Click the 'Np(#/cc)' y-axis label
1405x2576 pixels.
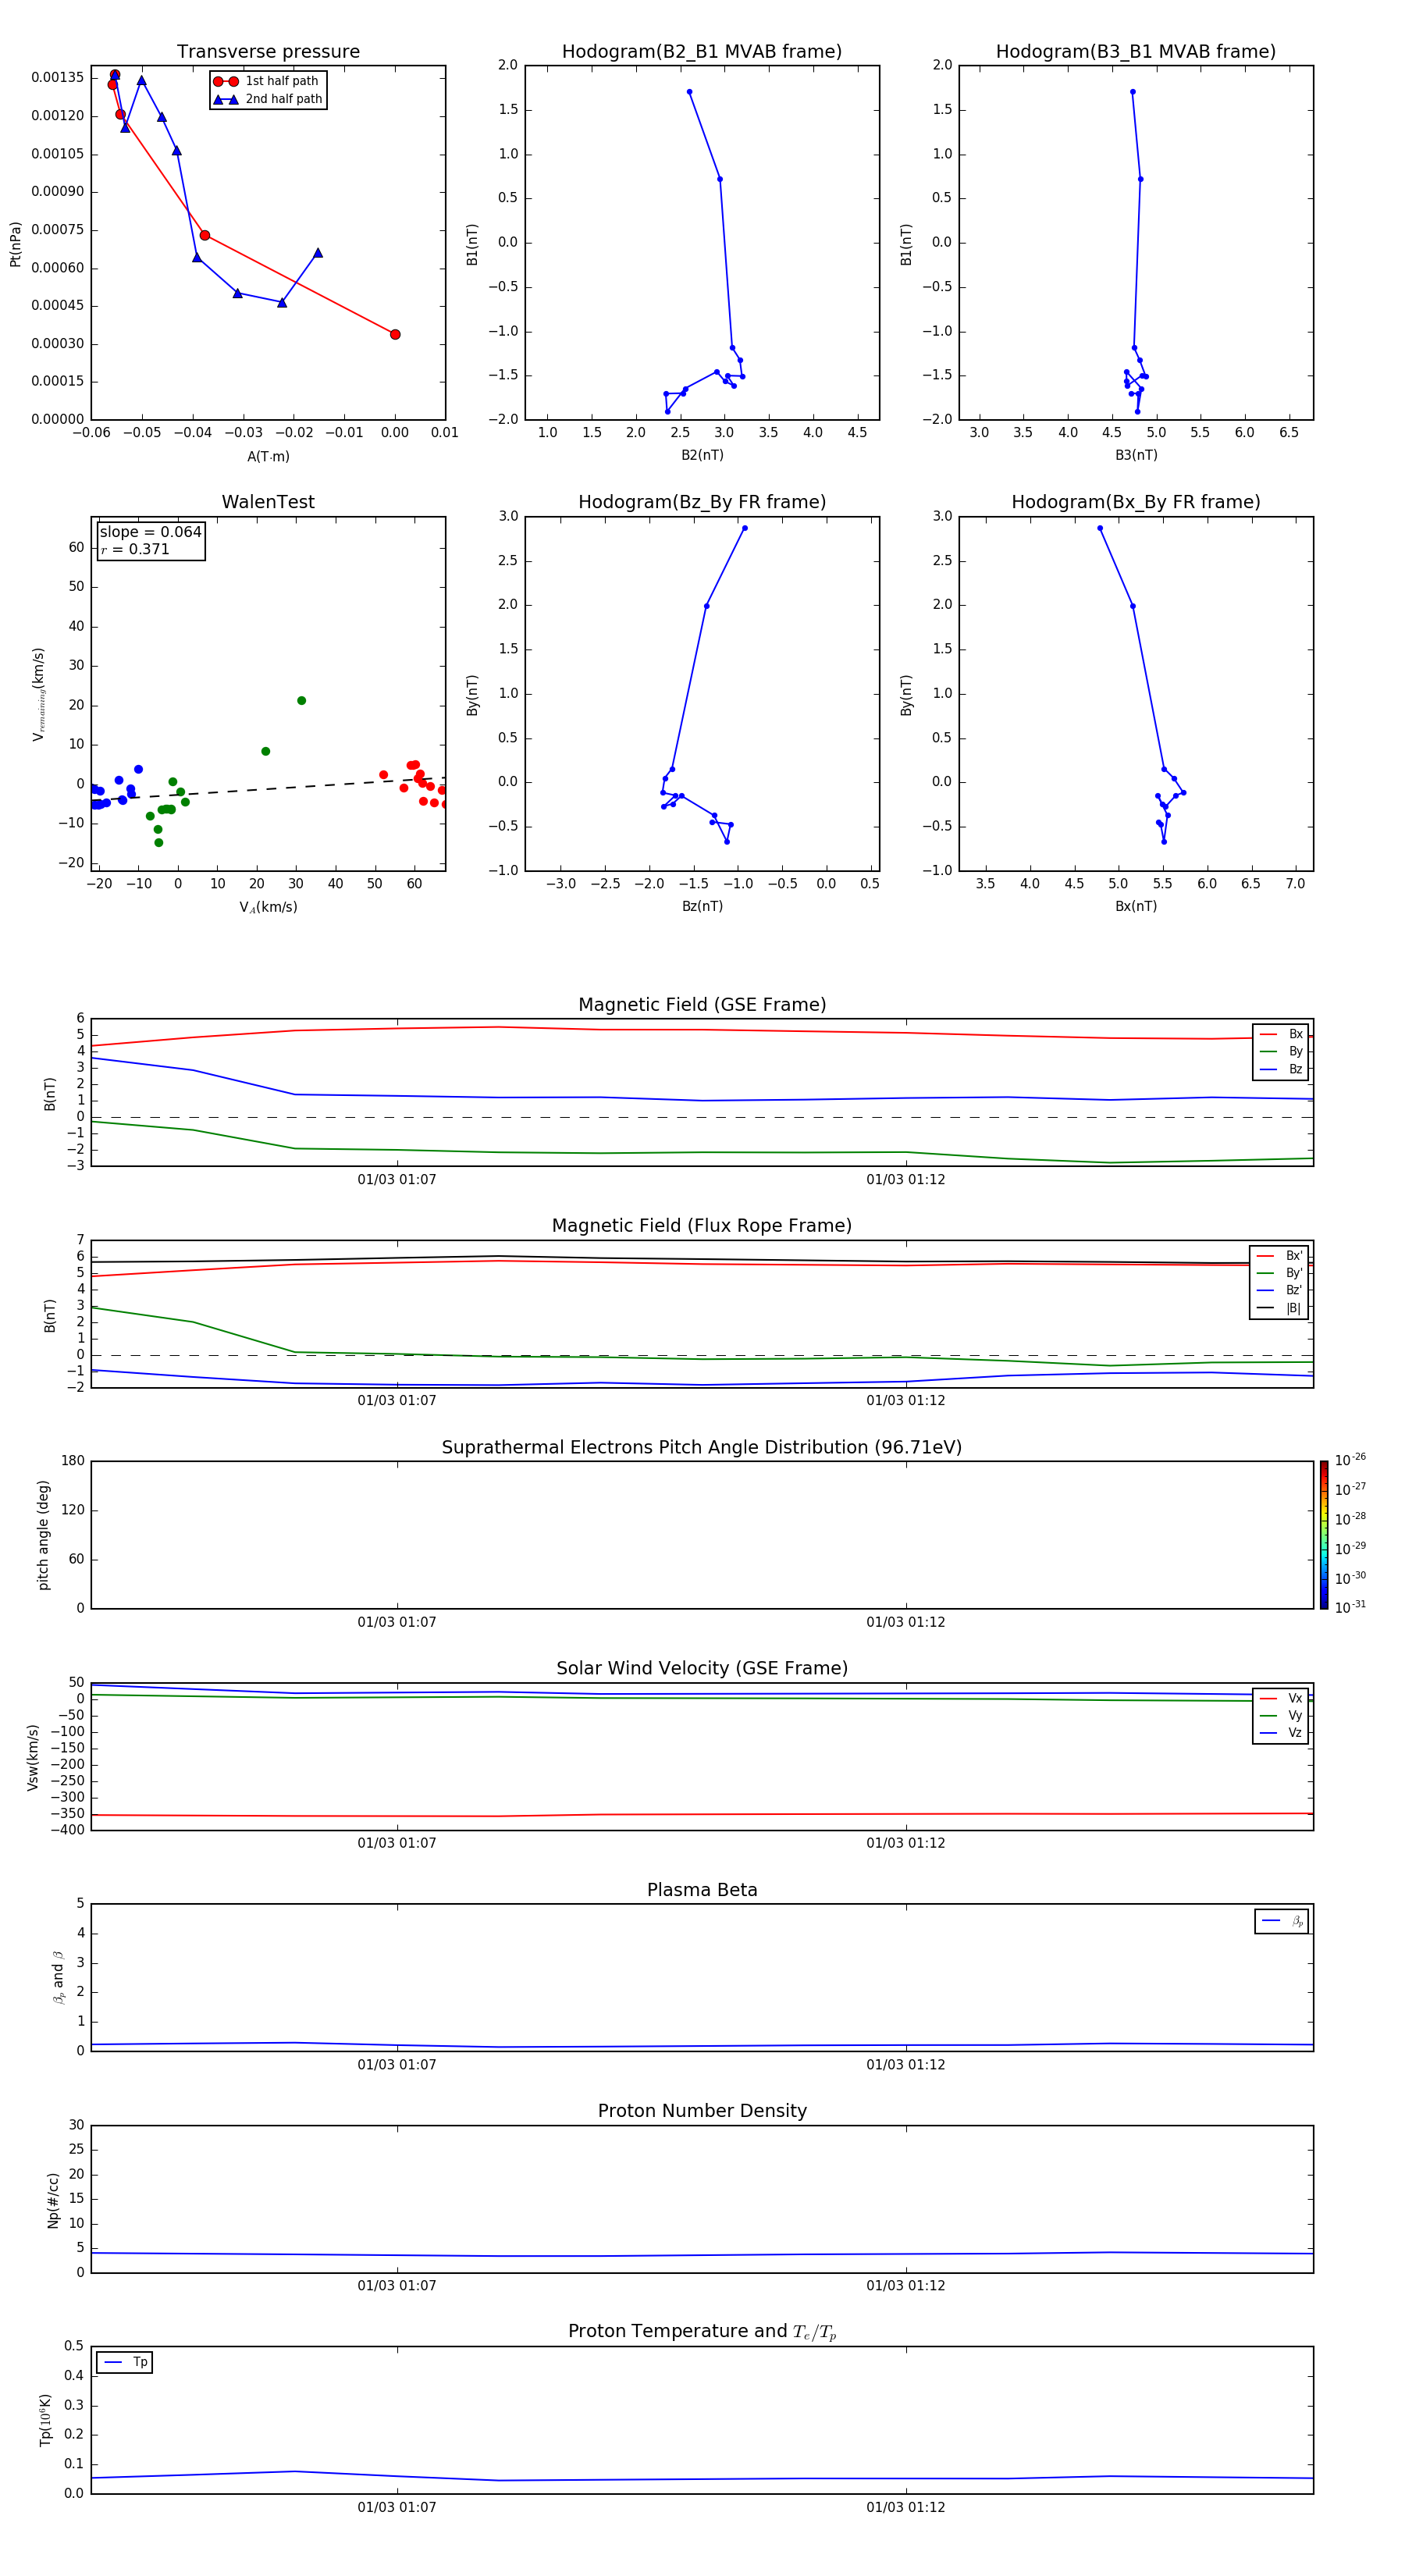53,2200
